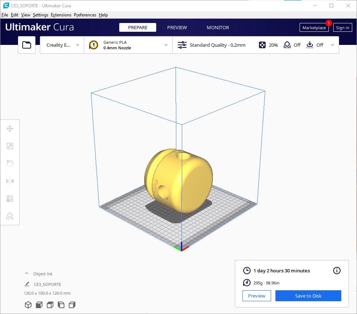Viewport: 357px width, 314px height.
Task: Click the Object list label
Action: [x=43, y=274]
